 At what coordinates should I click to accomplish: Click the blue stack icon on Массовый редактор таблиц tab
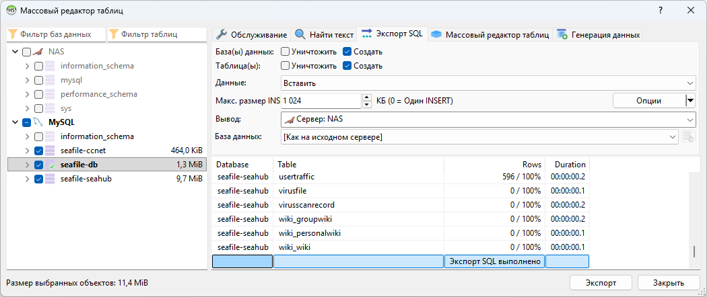(436, 35)
